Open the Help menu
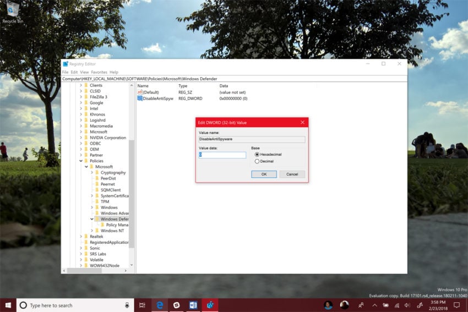This screenshot has height=312, width=468. coord(114,72)
